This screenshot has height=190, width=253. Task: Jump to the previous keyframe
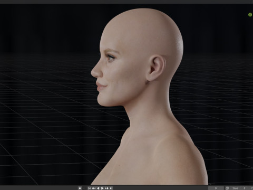tap(94, 188)
